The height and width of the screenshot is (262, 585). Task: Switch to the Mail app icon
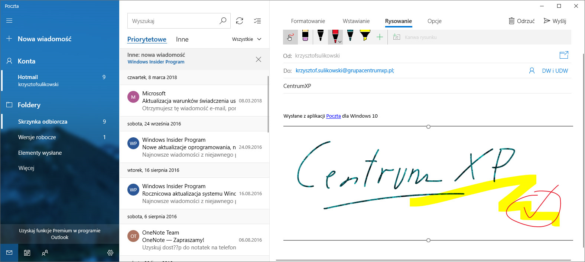(x=9, y=253)
